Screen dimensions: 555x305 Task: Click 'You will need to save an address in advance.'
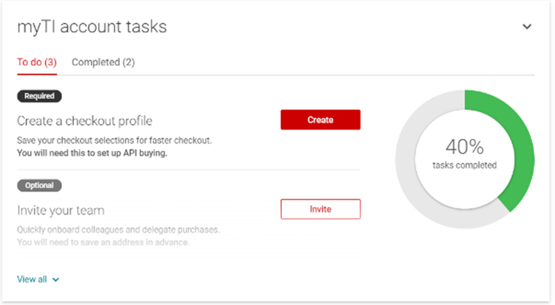click(103, 242)
